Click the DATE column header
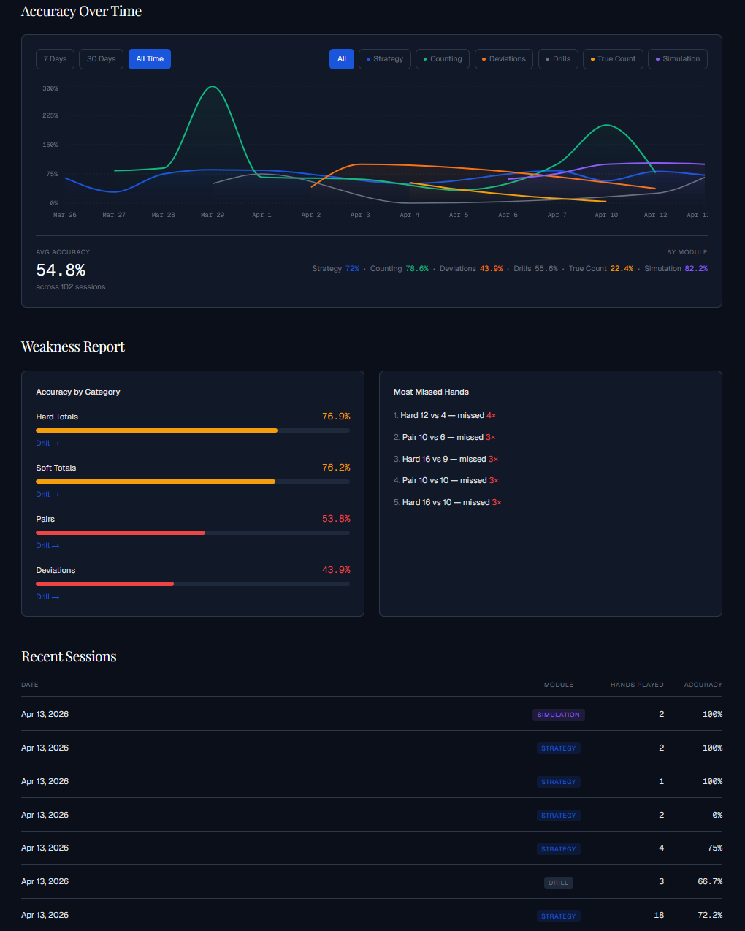The height and width of the screenshot is (931, 745). [30, 685]
